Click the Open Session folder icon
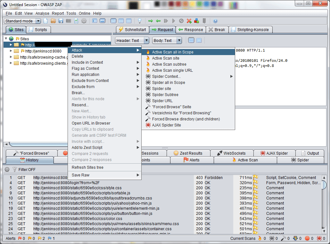 (x=53, y=21)
